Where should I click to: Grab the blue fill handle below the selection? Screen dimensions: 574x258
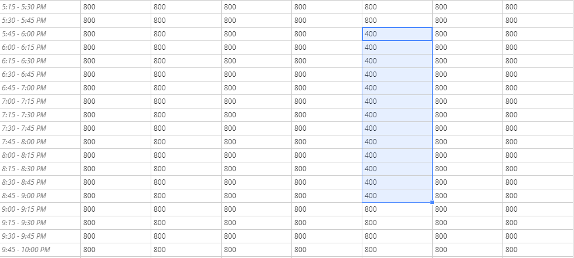click(432, 202)
